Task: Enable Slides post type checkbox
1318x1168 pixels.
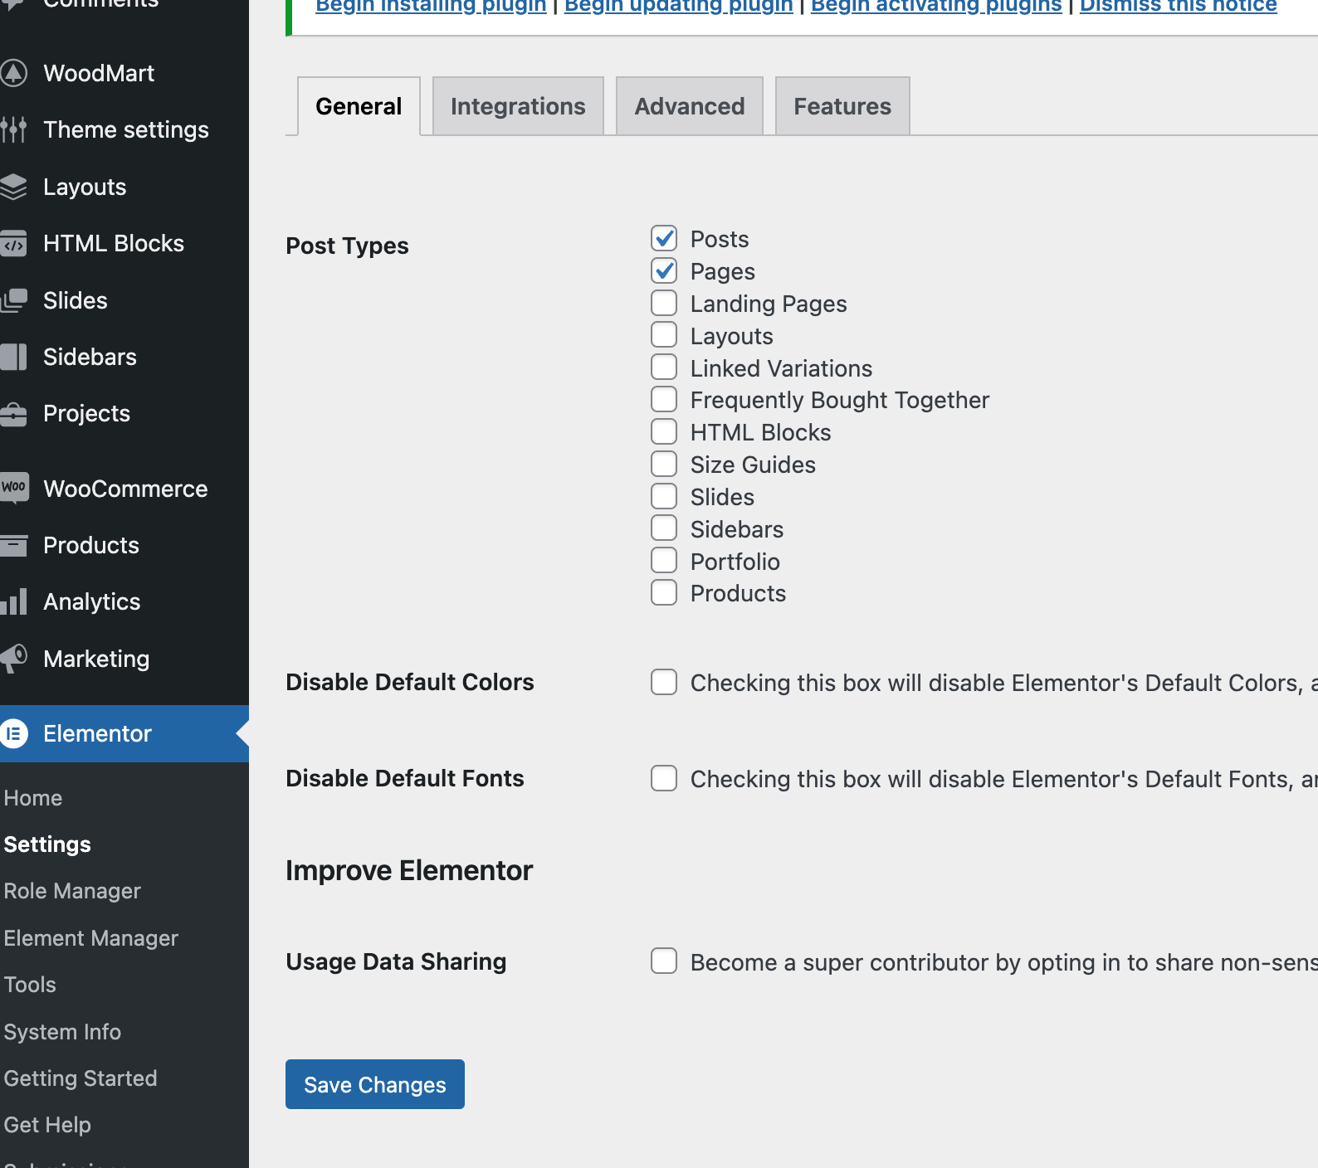Action: coord(664,496)
